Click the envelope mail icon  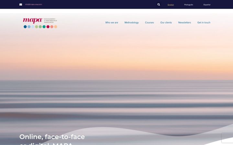point(21,5)
